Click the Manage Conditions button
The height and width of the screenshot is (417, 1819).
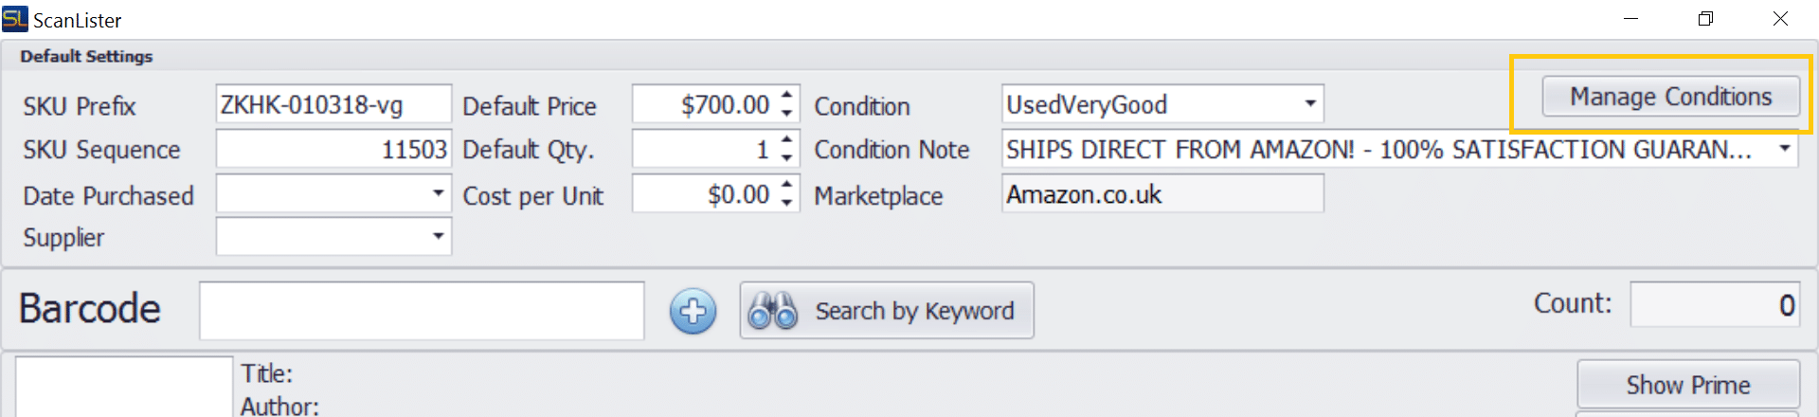pyautogui.click(x=1670, y=97)
